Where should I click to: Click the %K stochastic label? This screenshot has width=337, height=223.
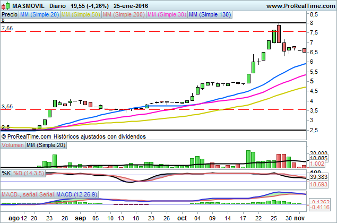[6, 173]
